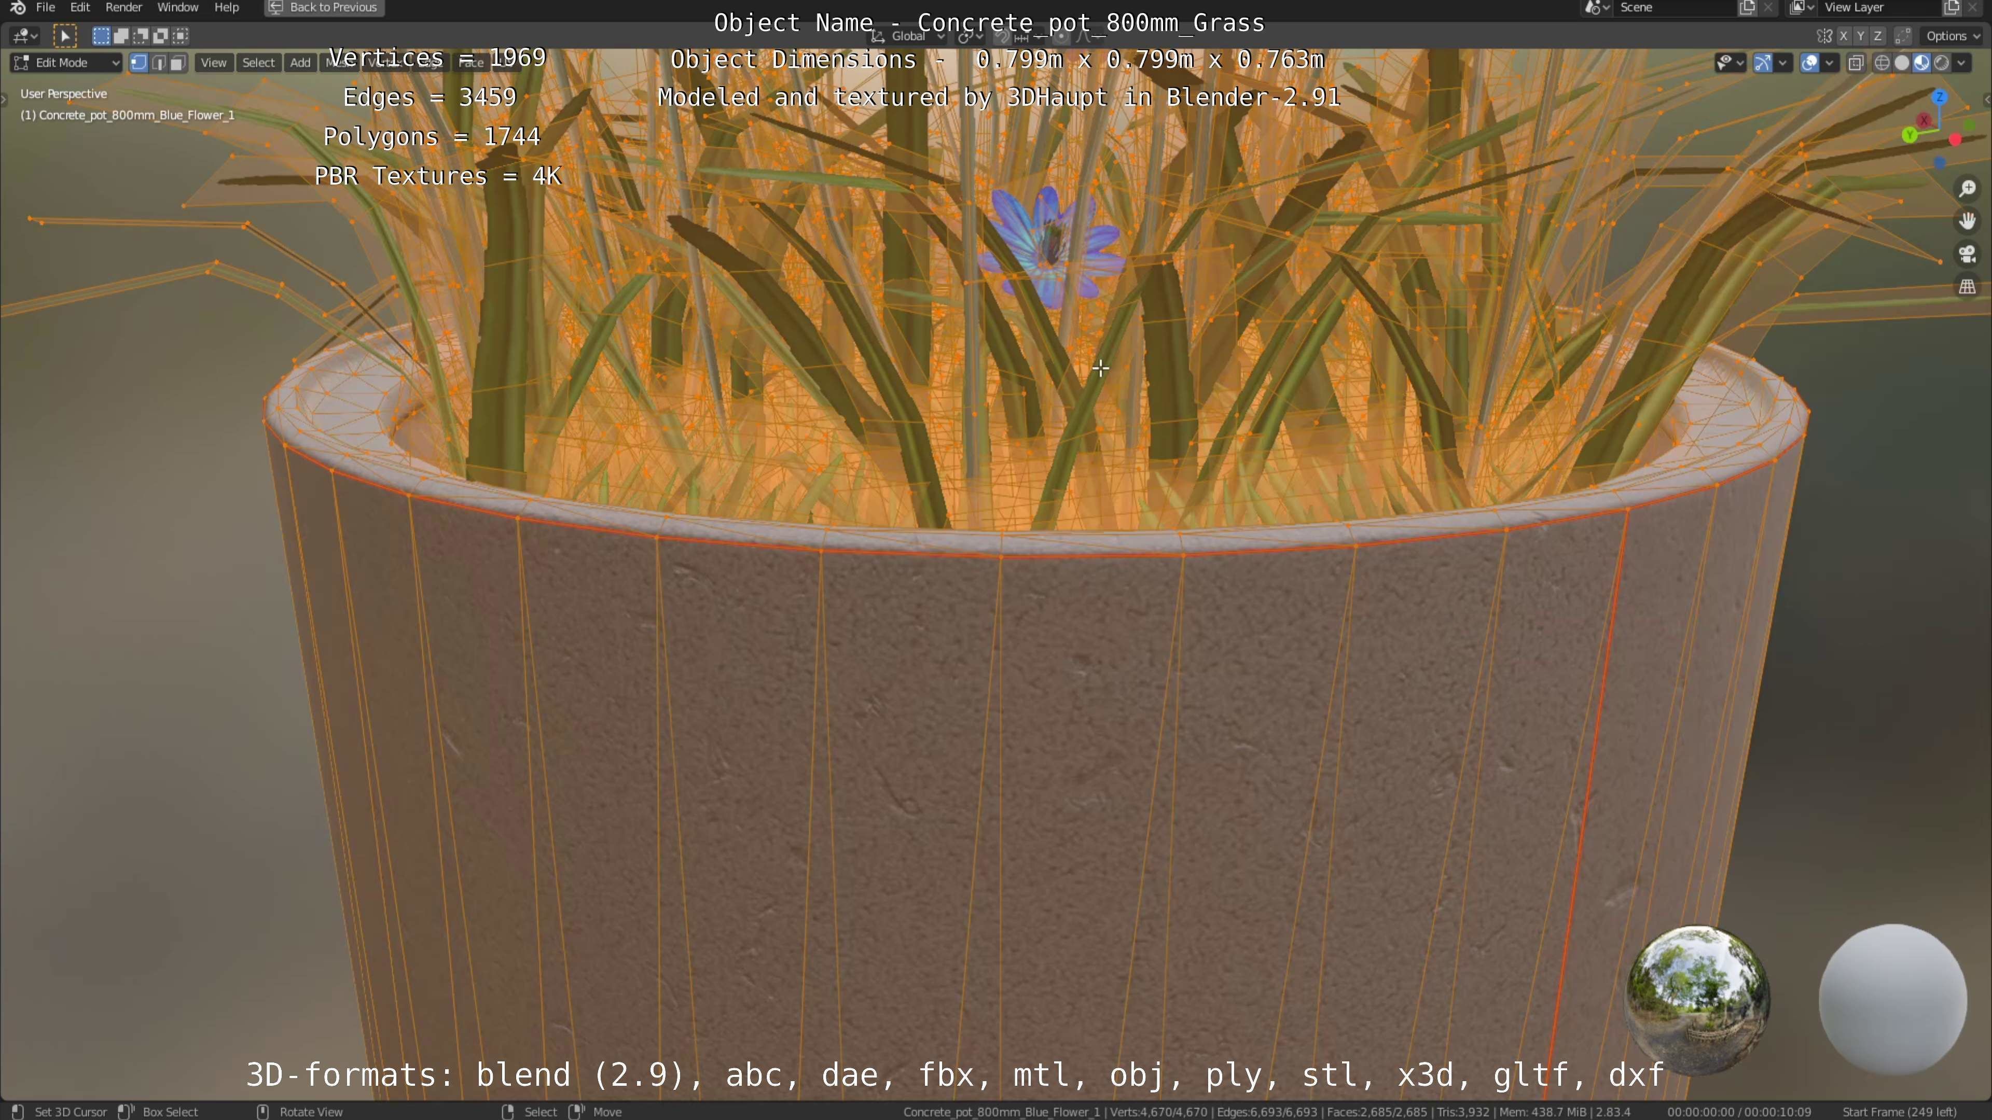
Task: Toggle the auto merge vertices icon
Action: click(1903, 36)
